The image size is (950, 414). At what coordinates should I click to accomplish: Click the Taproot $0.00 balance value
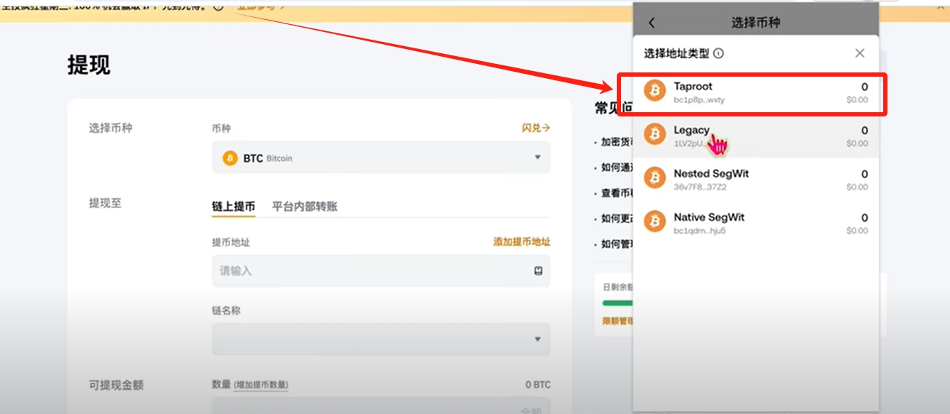point(857,100)
